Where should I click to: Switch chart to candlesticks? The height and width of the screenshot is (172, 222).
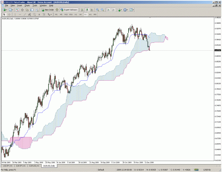click(x=87, y=10)
